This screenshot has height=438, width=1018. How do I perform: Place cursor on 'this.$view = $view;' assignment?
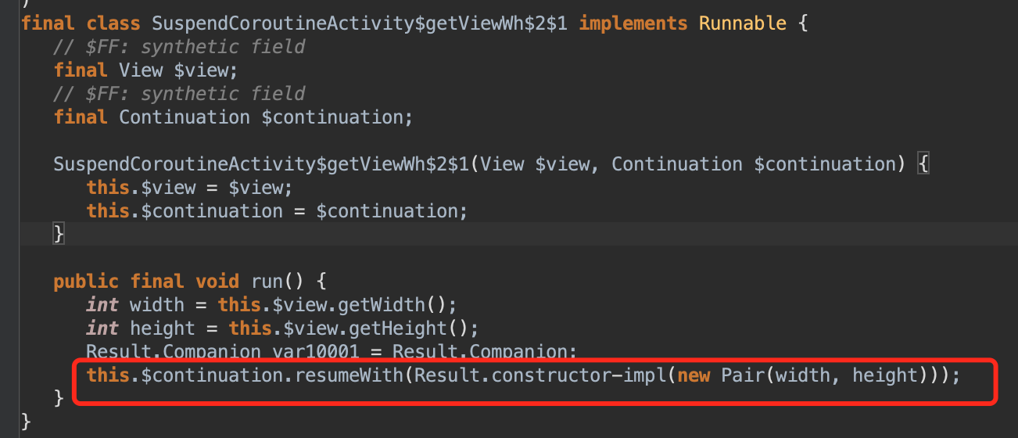tap(189, 188)
